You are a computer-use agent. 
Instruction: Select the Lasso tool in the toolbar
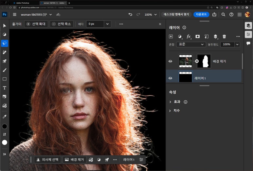point(5,43)
